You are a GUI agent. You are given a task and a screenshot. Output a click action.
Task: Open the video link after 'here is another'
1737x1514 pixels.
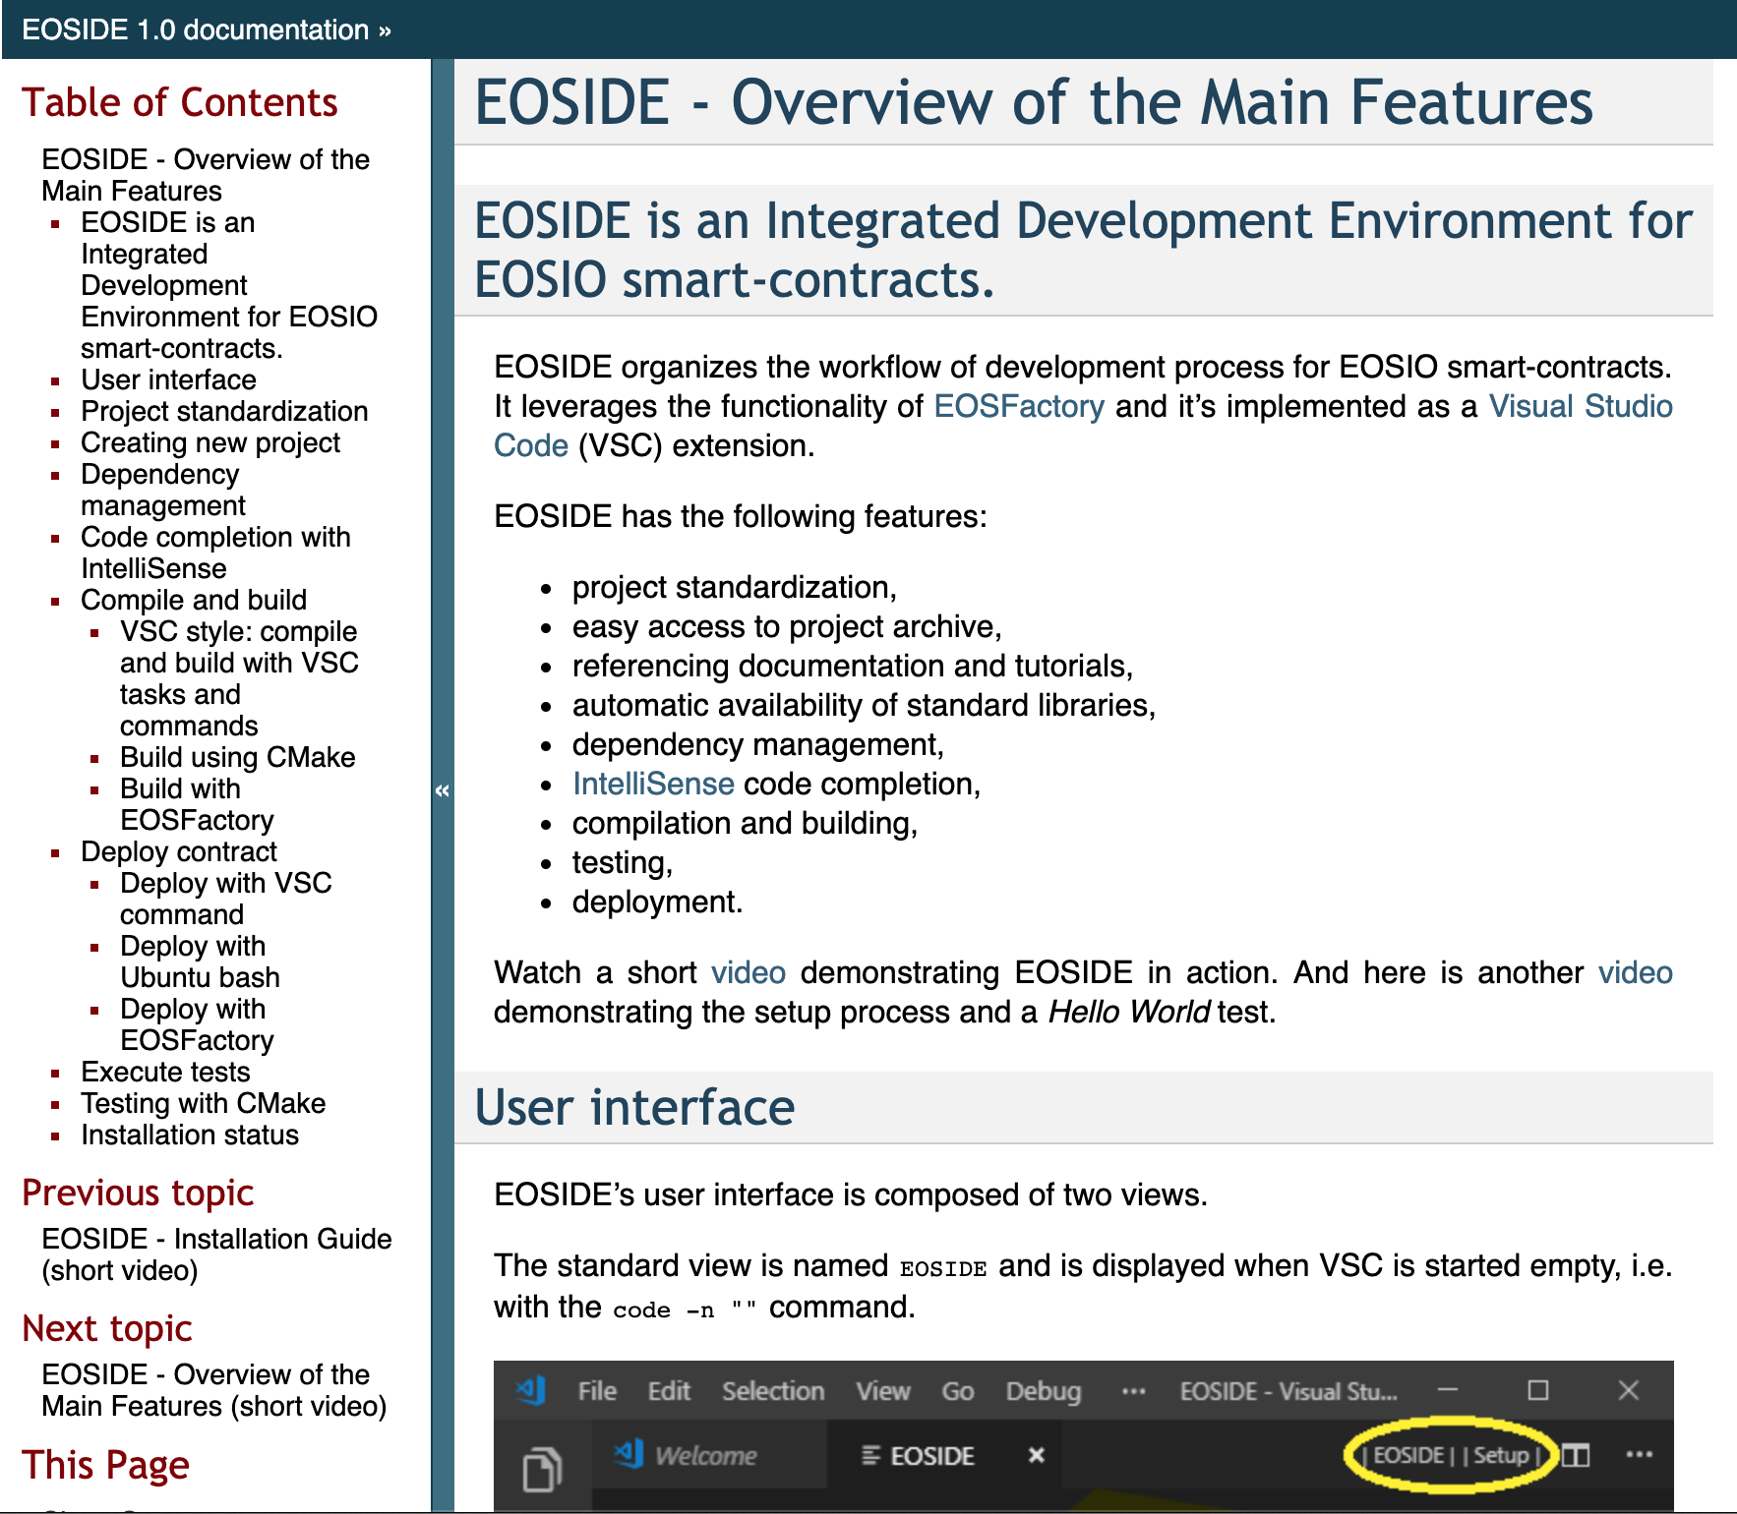point(1636,972)
